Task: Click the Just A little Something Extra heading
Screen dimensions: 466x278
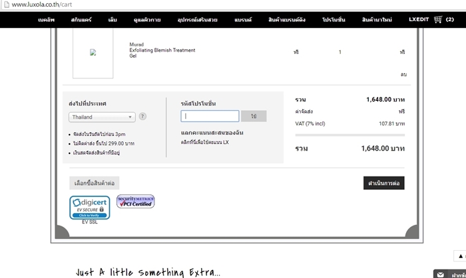Action: coord(148,272)
